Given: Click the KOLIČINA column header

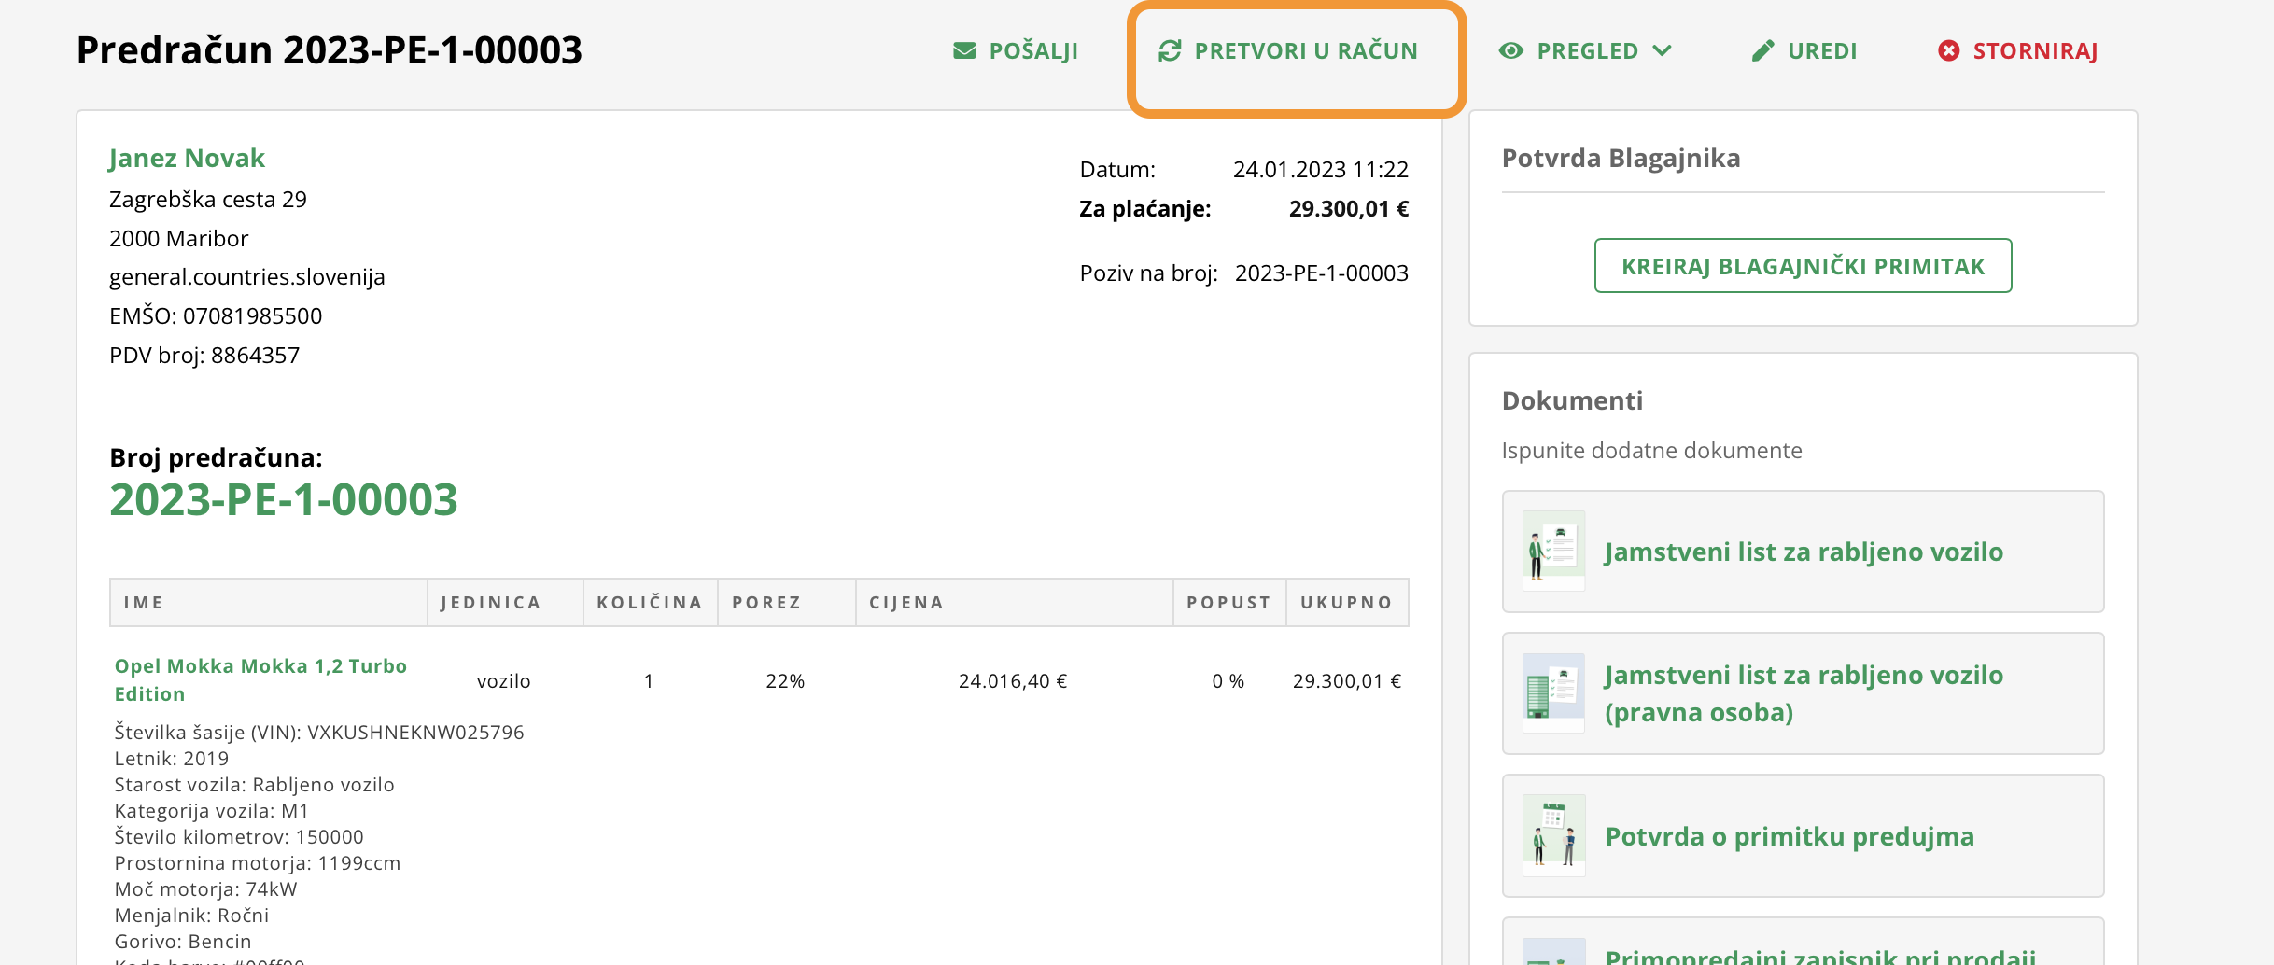Looking at the screenshot, I should pyautogui.click(x=650, y=603).
